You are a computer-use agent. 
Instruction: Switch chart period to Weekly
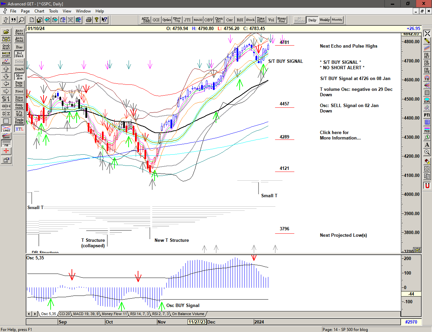click(324, 20)
